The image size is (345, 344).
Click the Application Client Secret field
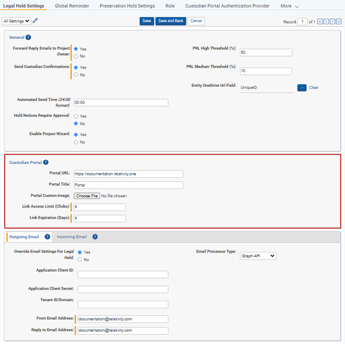123,289
